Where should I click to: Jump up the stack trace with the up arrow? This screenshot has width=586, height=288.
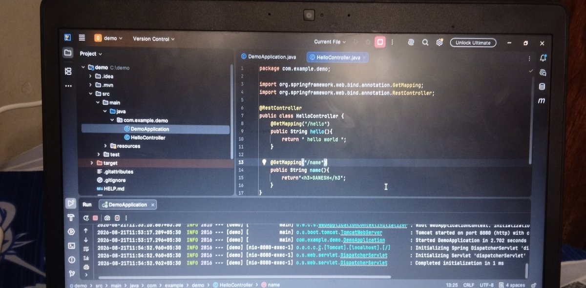click(x=86, y=230)
